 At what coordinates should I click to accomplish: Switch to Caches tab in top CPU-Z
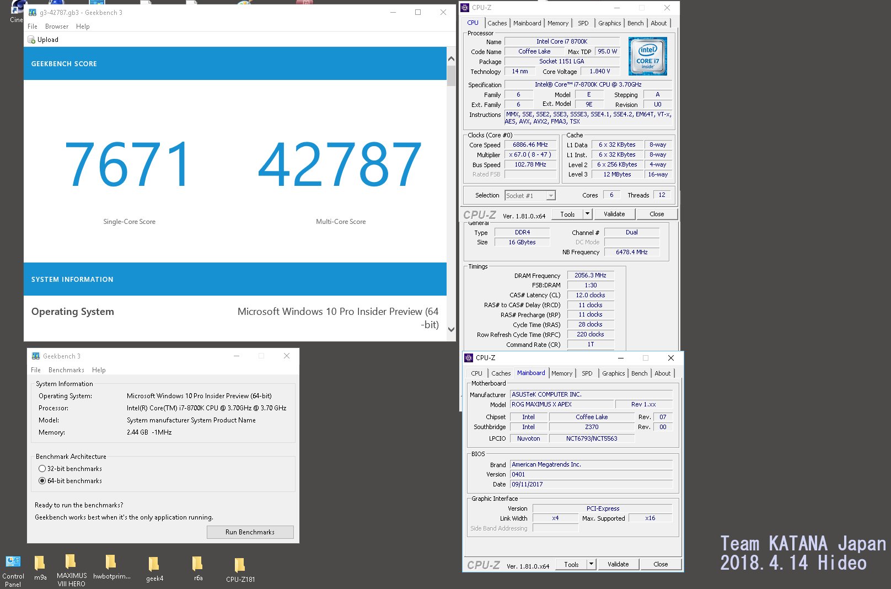pyautogui.click(x=497, y=23)
